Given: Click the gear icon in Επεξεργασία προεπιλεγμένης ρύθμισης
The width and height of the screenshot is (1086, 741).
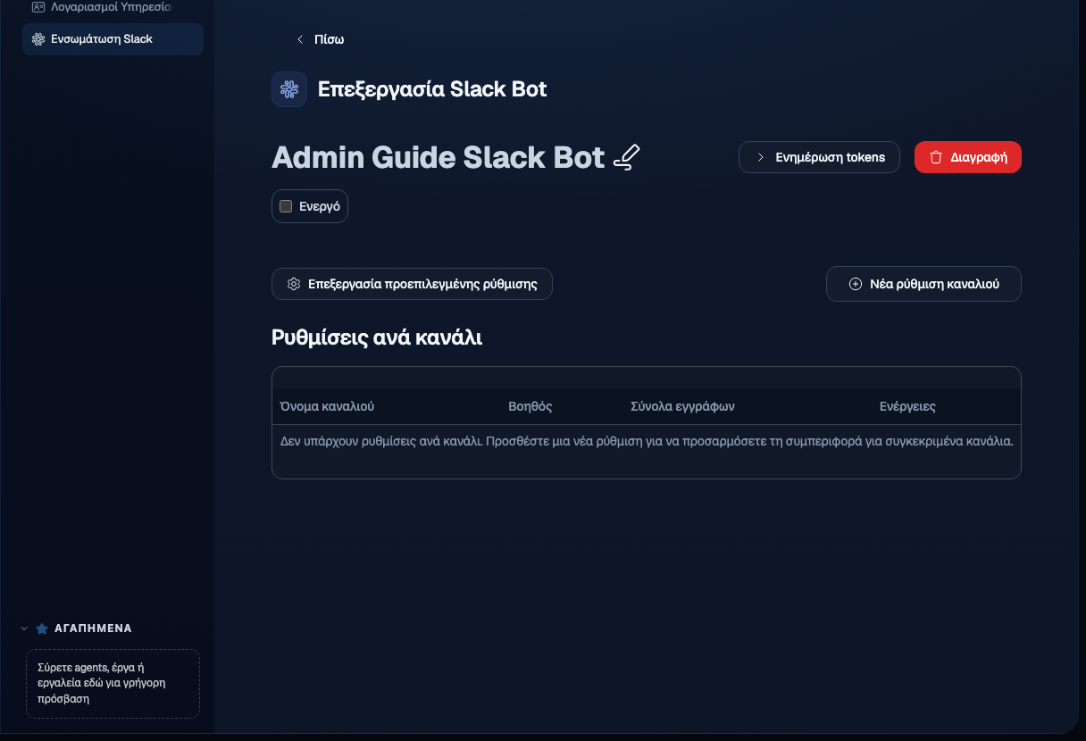Looking at the screenshot, I should [293, 284].
